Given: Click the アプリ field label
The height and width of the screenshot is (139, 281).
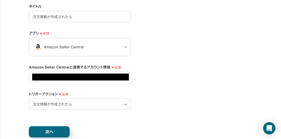Looking at the screenshot, I should tap(34, 33).
